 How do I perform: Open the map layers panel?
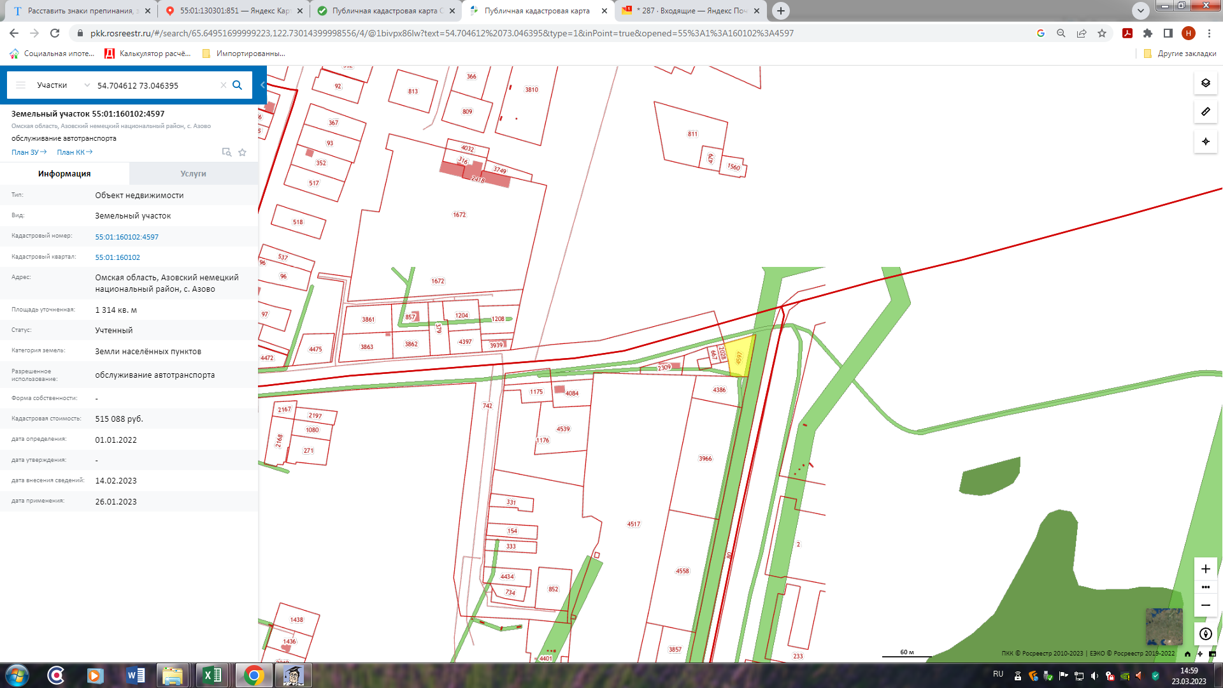(1205, 83)
